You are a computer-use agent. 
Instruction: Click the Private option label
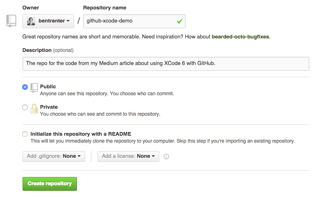click(x=49, y=107)
